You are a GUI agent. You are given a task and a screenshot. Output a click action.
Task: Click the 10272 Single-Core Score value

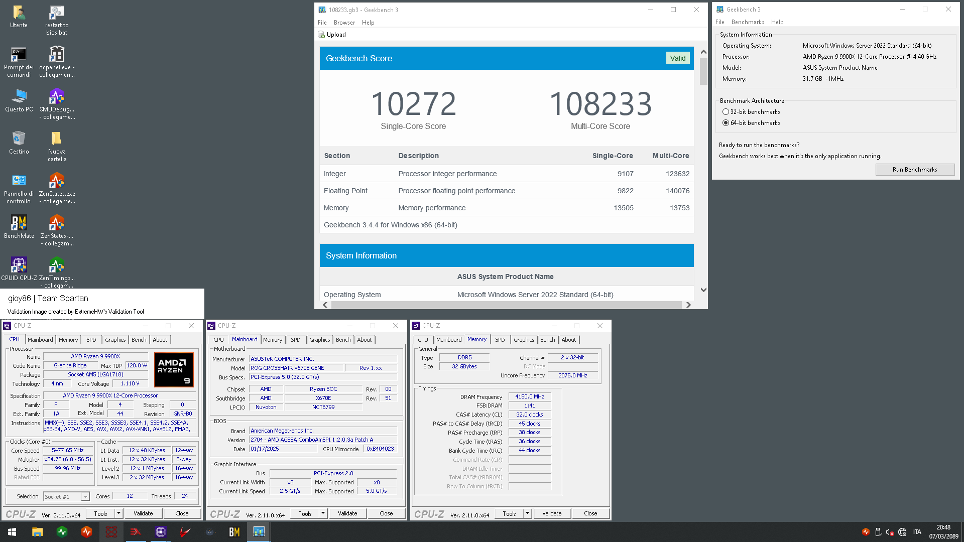[x=413, y=104]
